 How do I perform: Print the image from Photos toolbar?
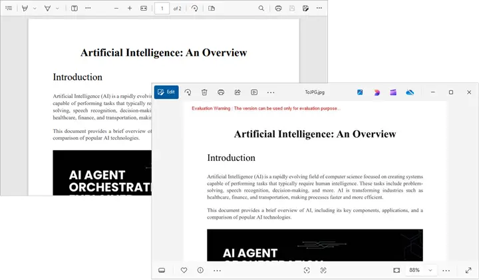(x=221, y=92)
